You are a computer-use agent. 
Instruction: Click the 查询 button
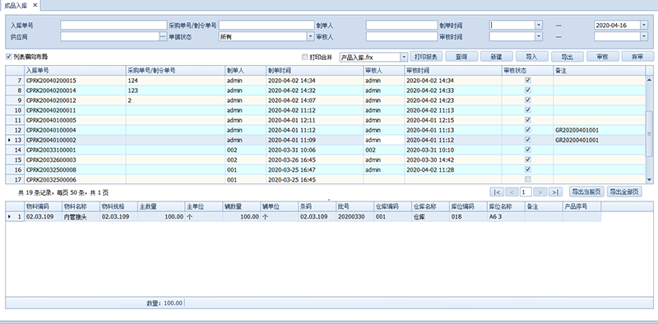461,57
